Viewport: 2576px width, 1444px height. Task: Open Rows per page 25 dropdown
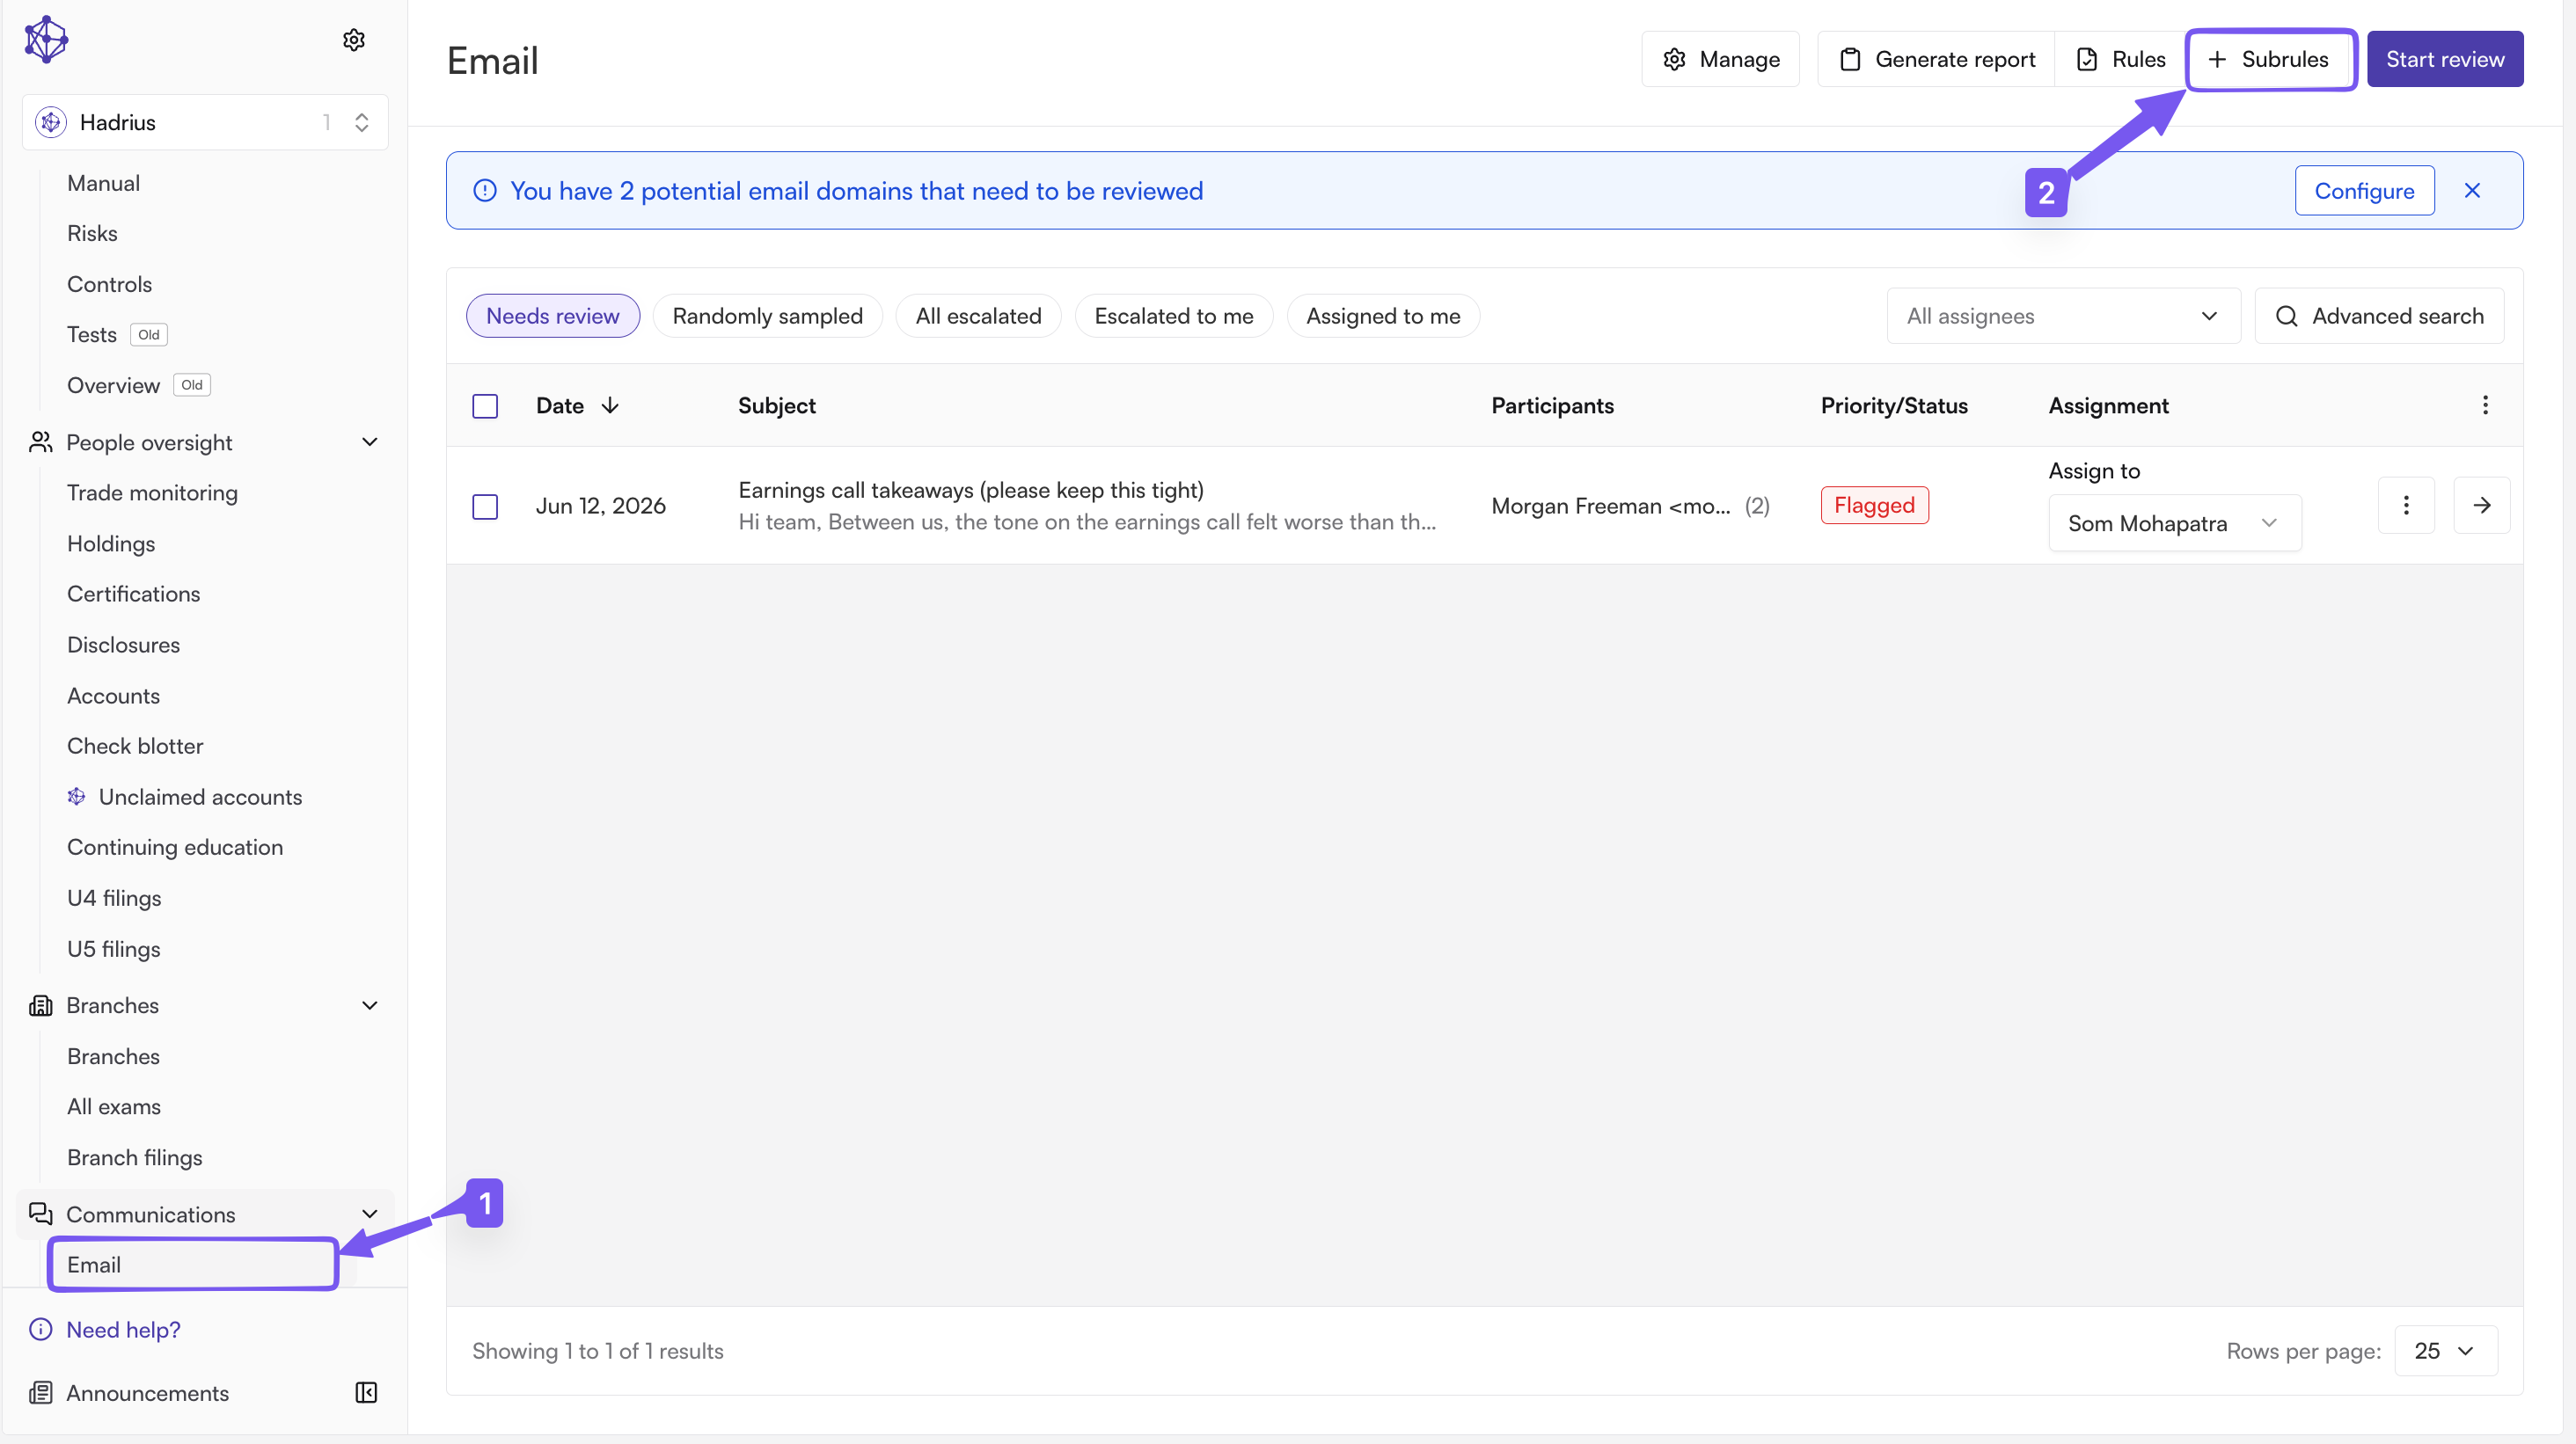click(x=2446, y=1351)
